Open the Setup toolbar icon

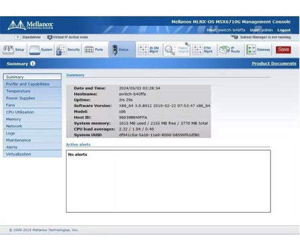(8, 49)
